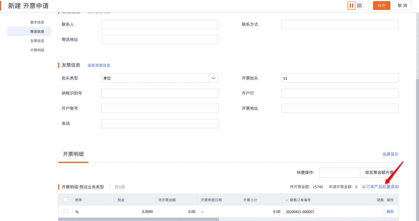The width and height of the screenshot is (419, 221).
Task: Open the 抬头类型 dropdown
Action: pos(160,78)
